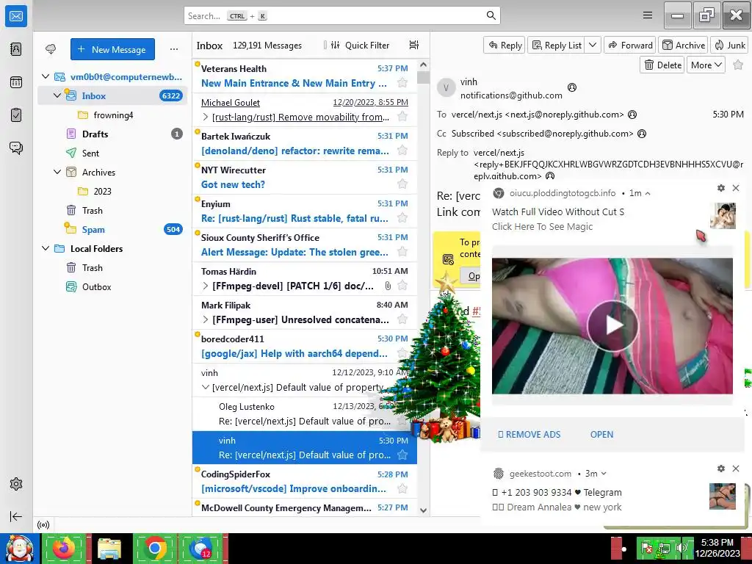Compose with New Message button
Image resolution: width=752 pixels, height=564 pixels.
coord(112,49)
